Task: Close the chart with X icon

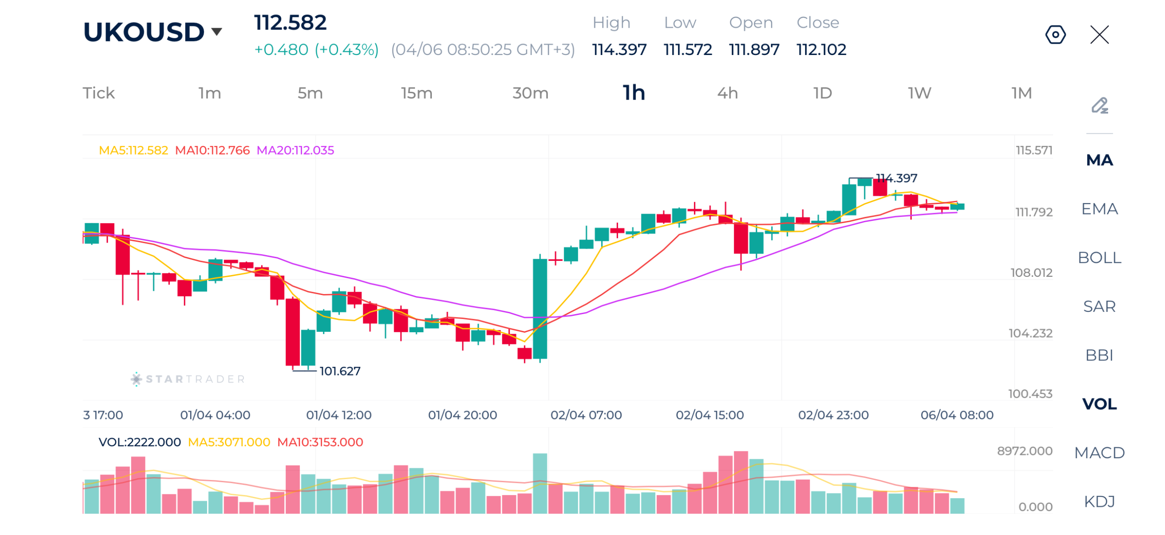Action: (x=1099, y=35)
